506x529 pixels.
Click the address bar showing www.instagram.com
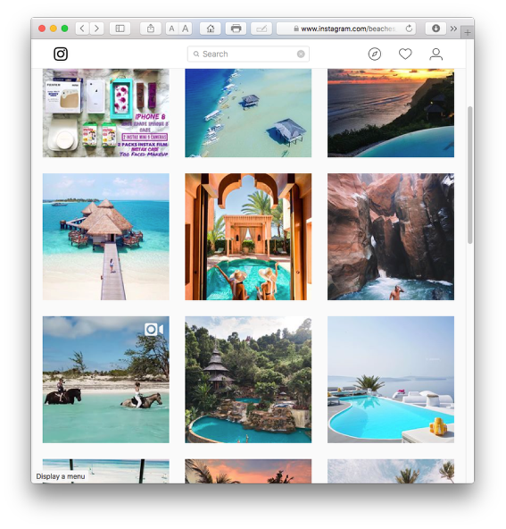[x=346, y=29]
